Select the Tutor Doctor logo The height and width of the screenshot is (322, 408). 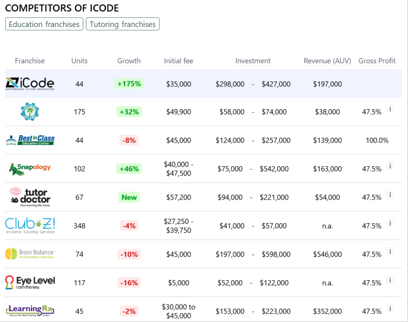pos(30,197)
